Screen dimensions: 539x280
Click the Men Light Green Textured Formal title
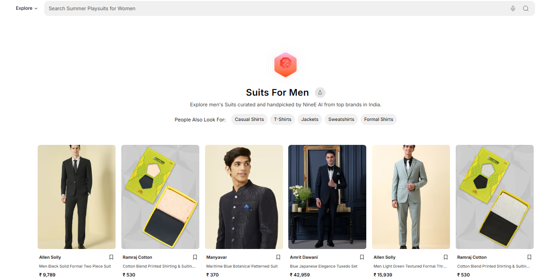coord(410,266)
